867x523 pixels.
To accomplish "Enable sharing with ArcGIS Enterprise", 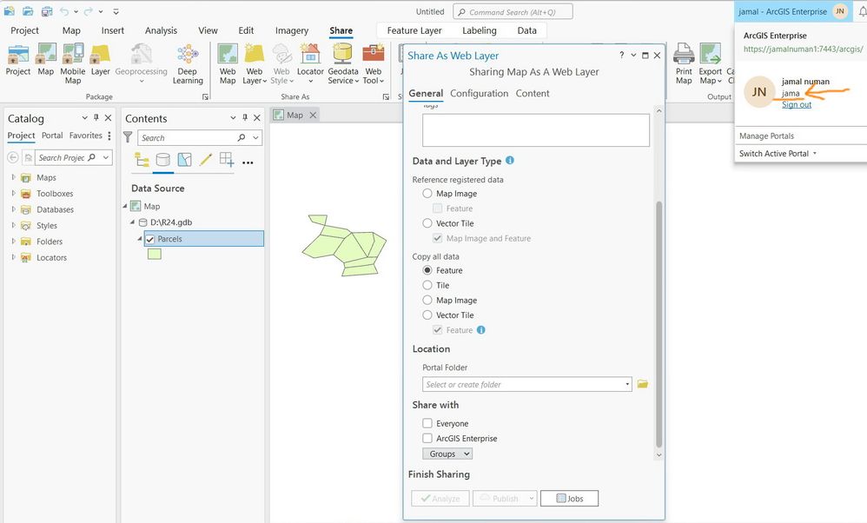I will pyautogui.click(x=427, y=439).
